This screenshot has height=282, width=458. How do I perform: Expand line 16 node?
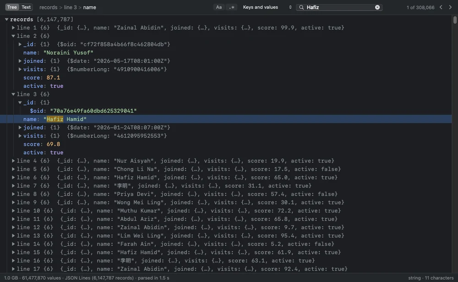[13, 260]
